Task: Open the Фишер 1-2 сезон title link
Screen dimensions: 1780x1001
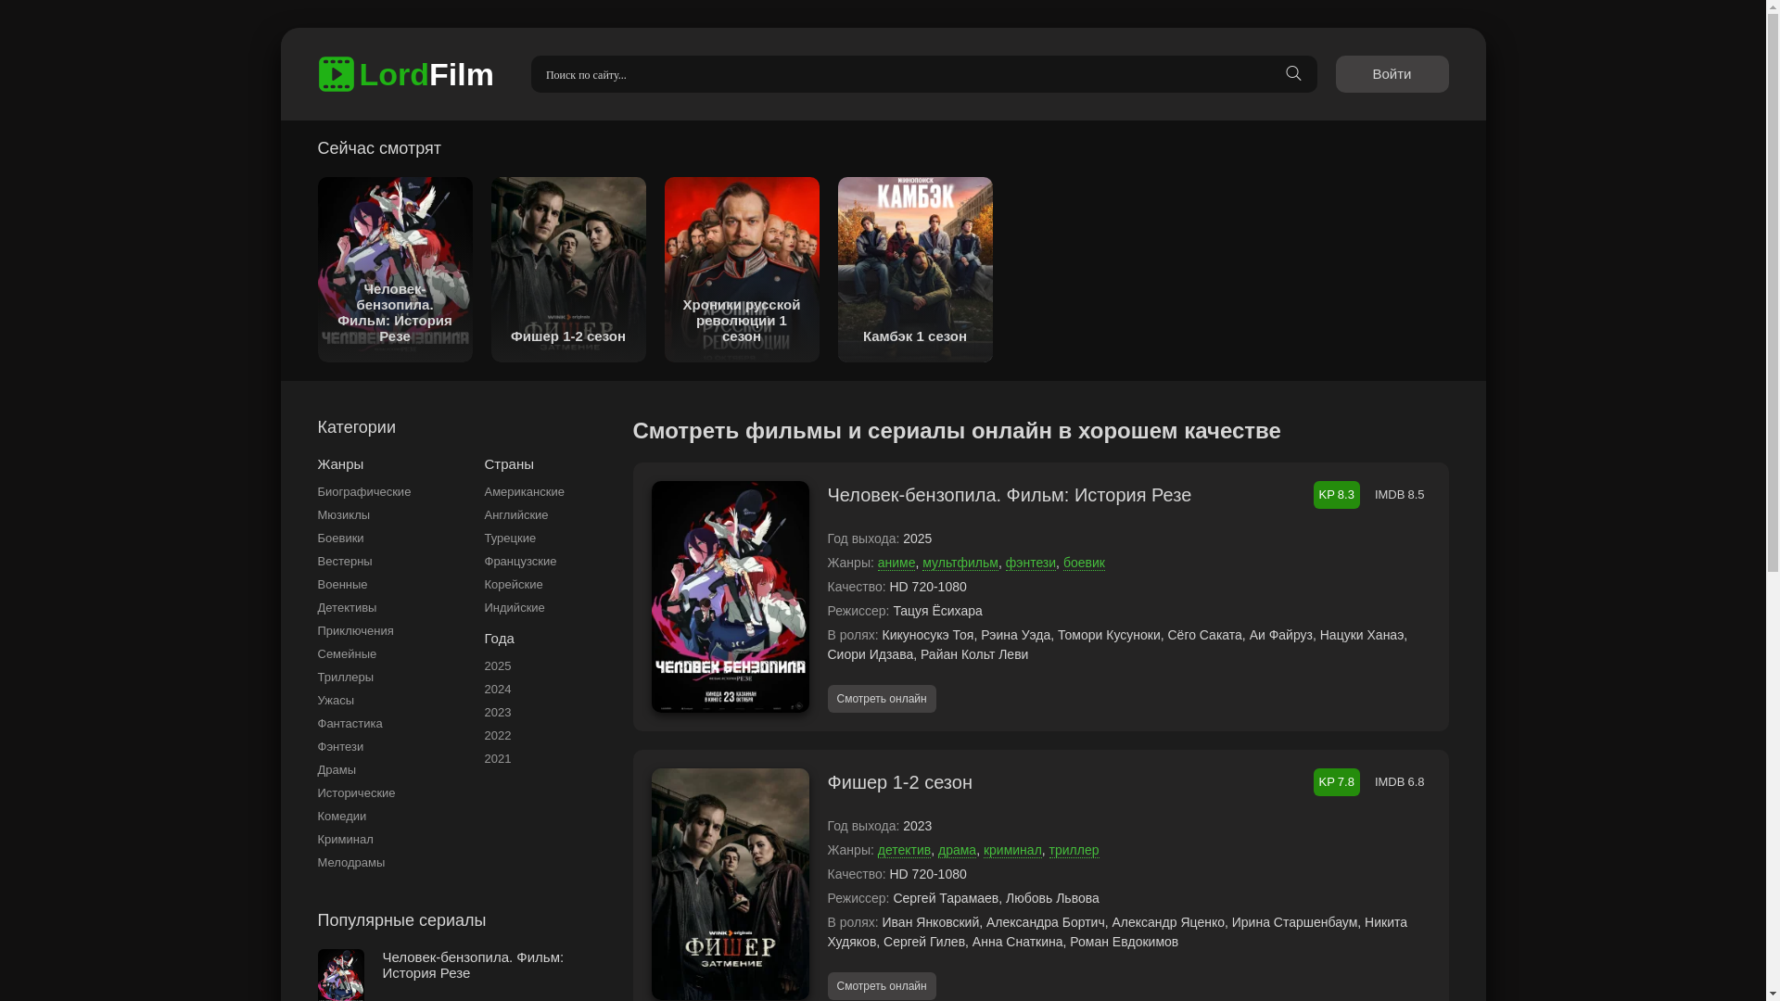Action: coord(899,782)
